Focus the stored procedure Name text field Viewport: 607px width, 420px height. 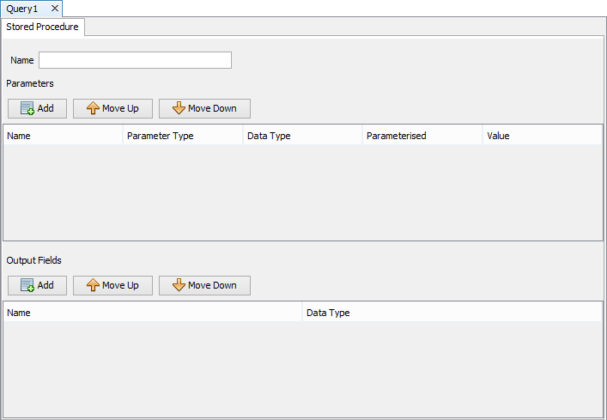pyautogui.click(x=135, y=60)
